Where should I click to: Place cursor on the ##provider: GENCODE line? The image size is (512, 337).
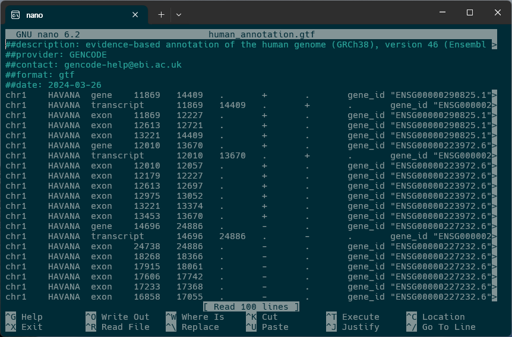56,55
